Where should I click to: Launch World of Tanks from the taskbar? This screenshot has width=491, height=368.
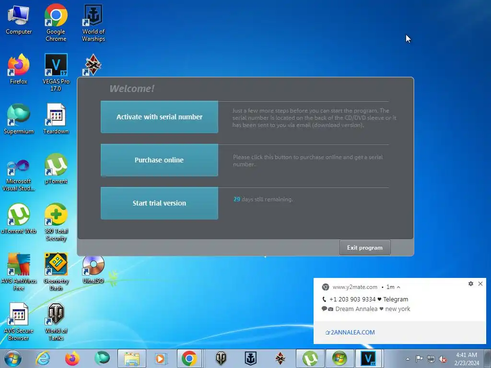click(221, 358)
